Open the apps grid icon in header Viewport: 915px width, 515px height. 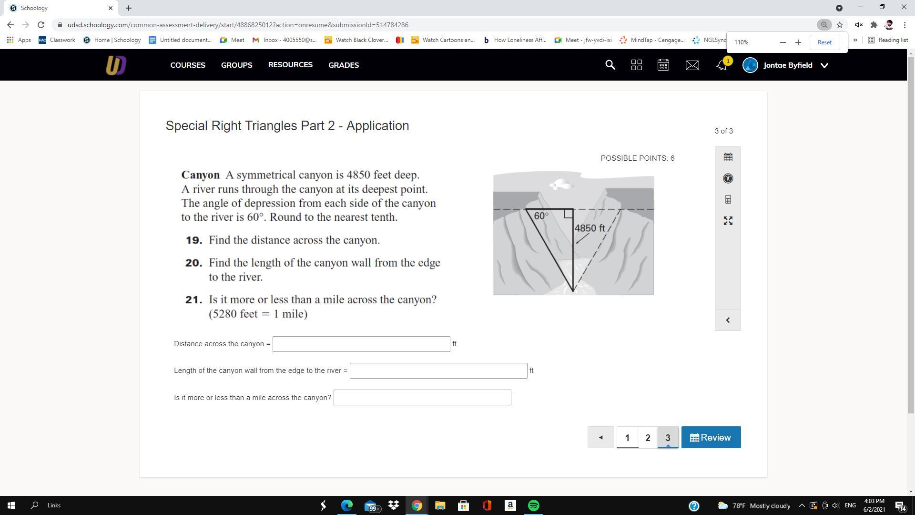(x=636, y=65)
